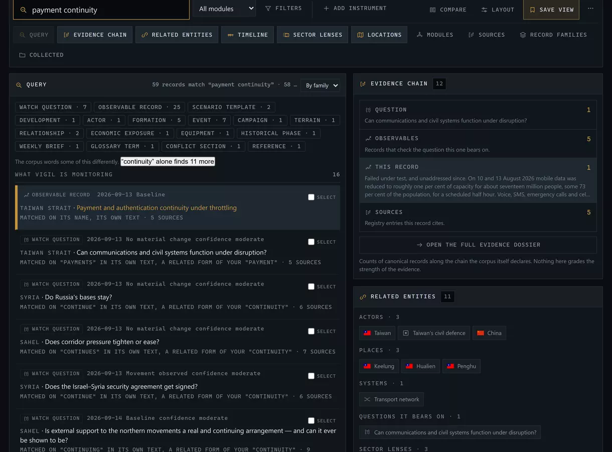Click the Compare columns icon

click(x=432, y=10)
